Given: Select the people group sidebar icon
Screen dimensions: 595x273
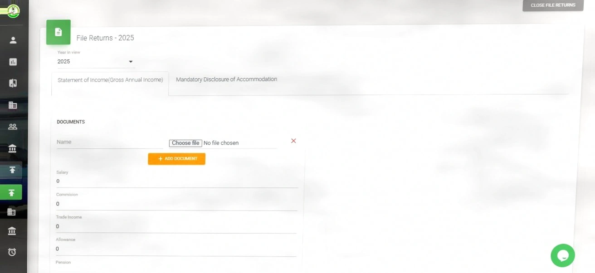Looking at the screenshot, I should (13, 127).
